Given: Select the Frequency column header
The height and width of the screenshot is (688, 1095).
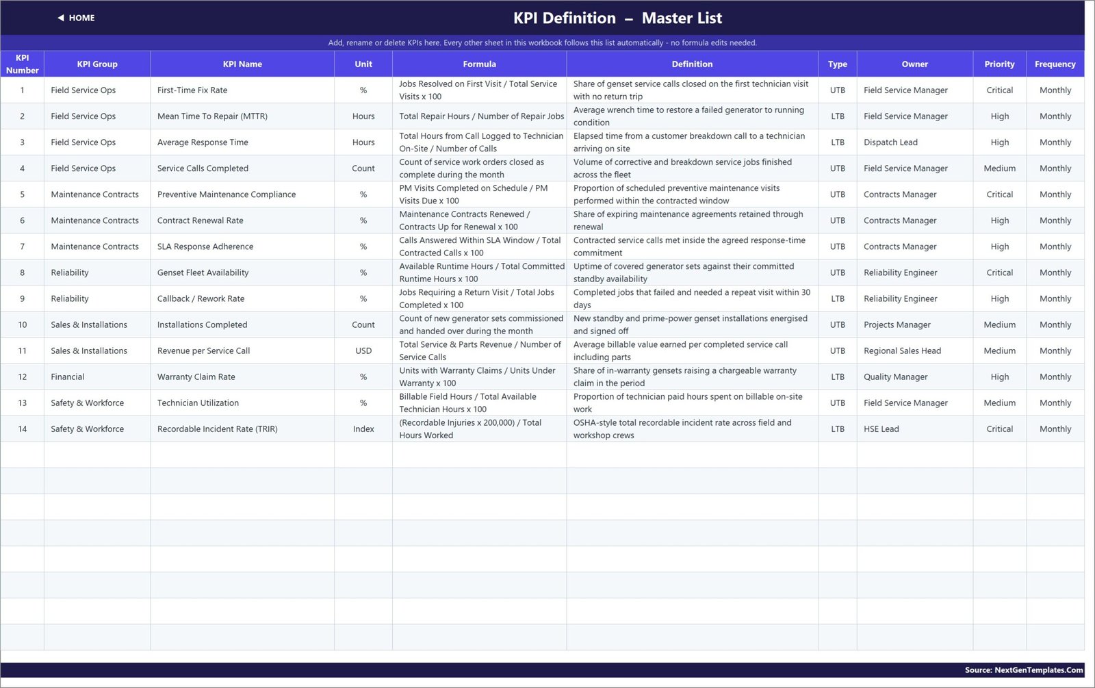Looking at the screenshot, I should click(1055, 64).
